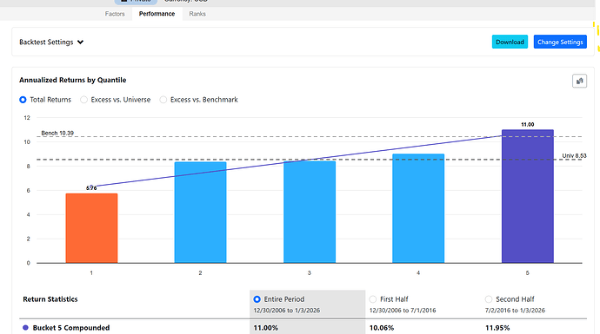600x334 pixels.
Task: Click the Change Settings button
Action: point(560,42)
